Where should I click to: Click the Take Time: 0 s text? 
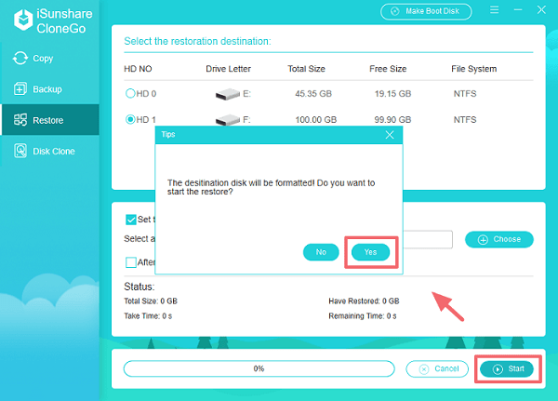[x=148, y=316]
